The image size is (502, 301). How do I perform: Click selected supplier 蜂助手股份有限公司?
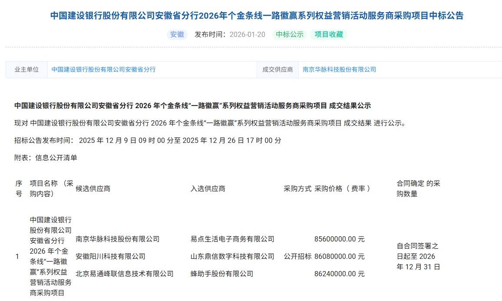tap(222, 274)
